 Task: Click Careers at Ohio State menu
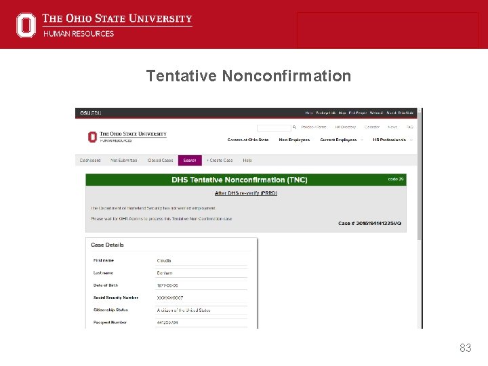tap(248, 140)
